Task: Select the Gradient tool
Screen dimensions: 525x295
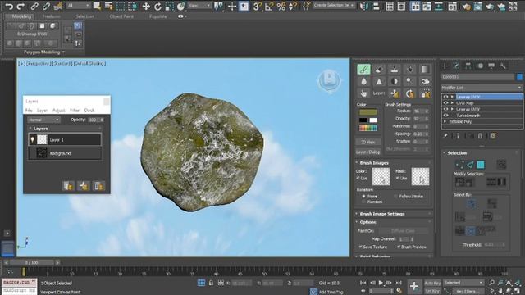Action: tap(425, 69)
